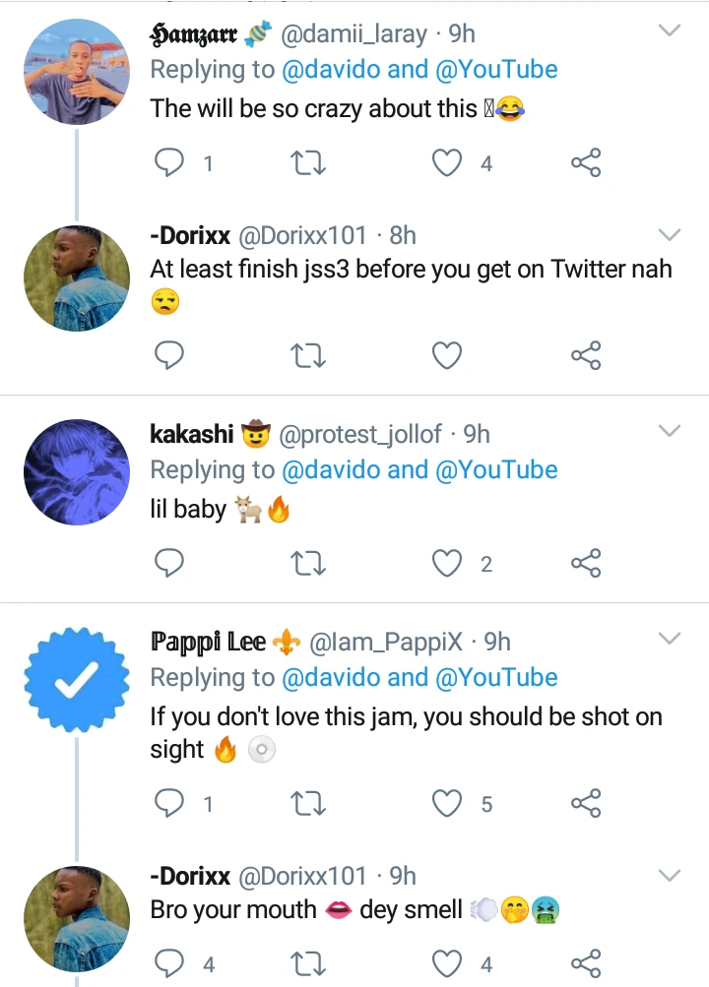Share Pappi Lee's tweet

[586, 803]
